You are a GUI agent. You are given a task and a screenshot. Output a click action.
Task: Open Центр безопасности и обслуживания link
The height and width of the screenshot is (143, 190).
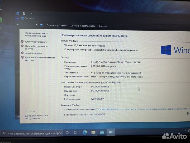pos(36,117)
